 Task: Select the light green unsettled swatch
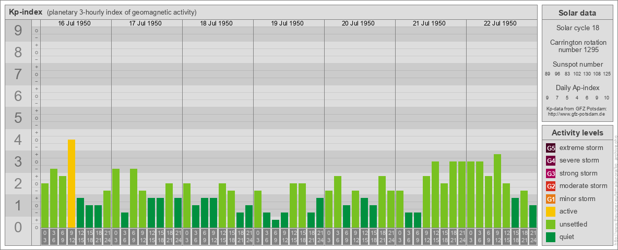click(x=551, y=224)
